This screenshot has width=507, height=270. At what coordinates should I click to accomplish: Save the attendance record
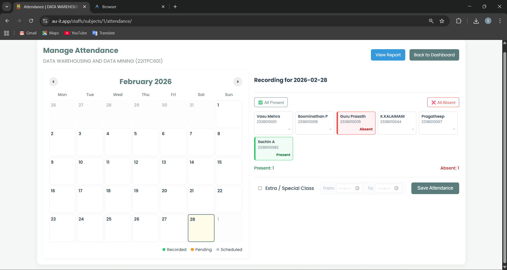coord(435,188)
